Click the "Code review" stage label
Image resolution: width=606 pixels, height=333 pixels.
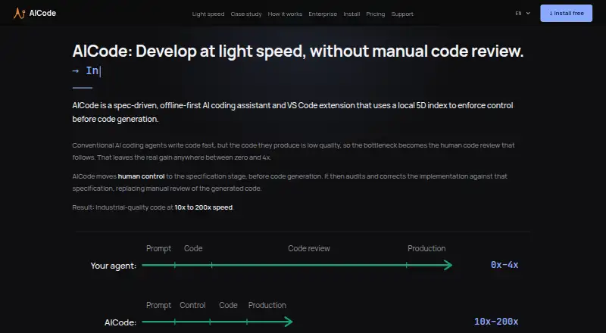(309, 248)
